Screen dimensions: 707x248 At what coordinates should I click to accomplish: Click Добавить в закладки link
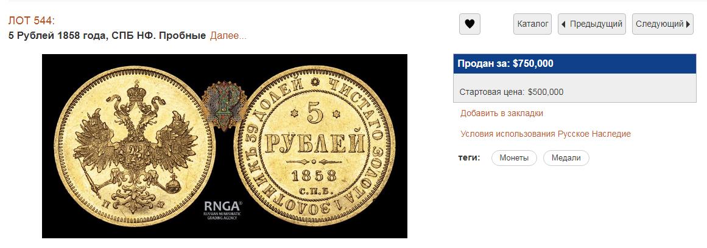(501, 114)
